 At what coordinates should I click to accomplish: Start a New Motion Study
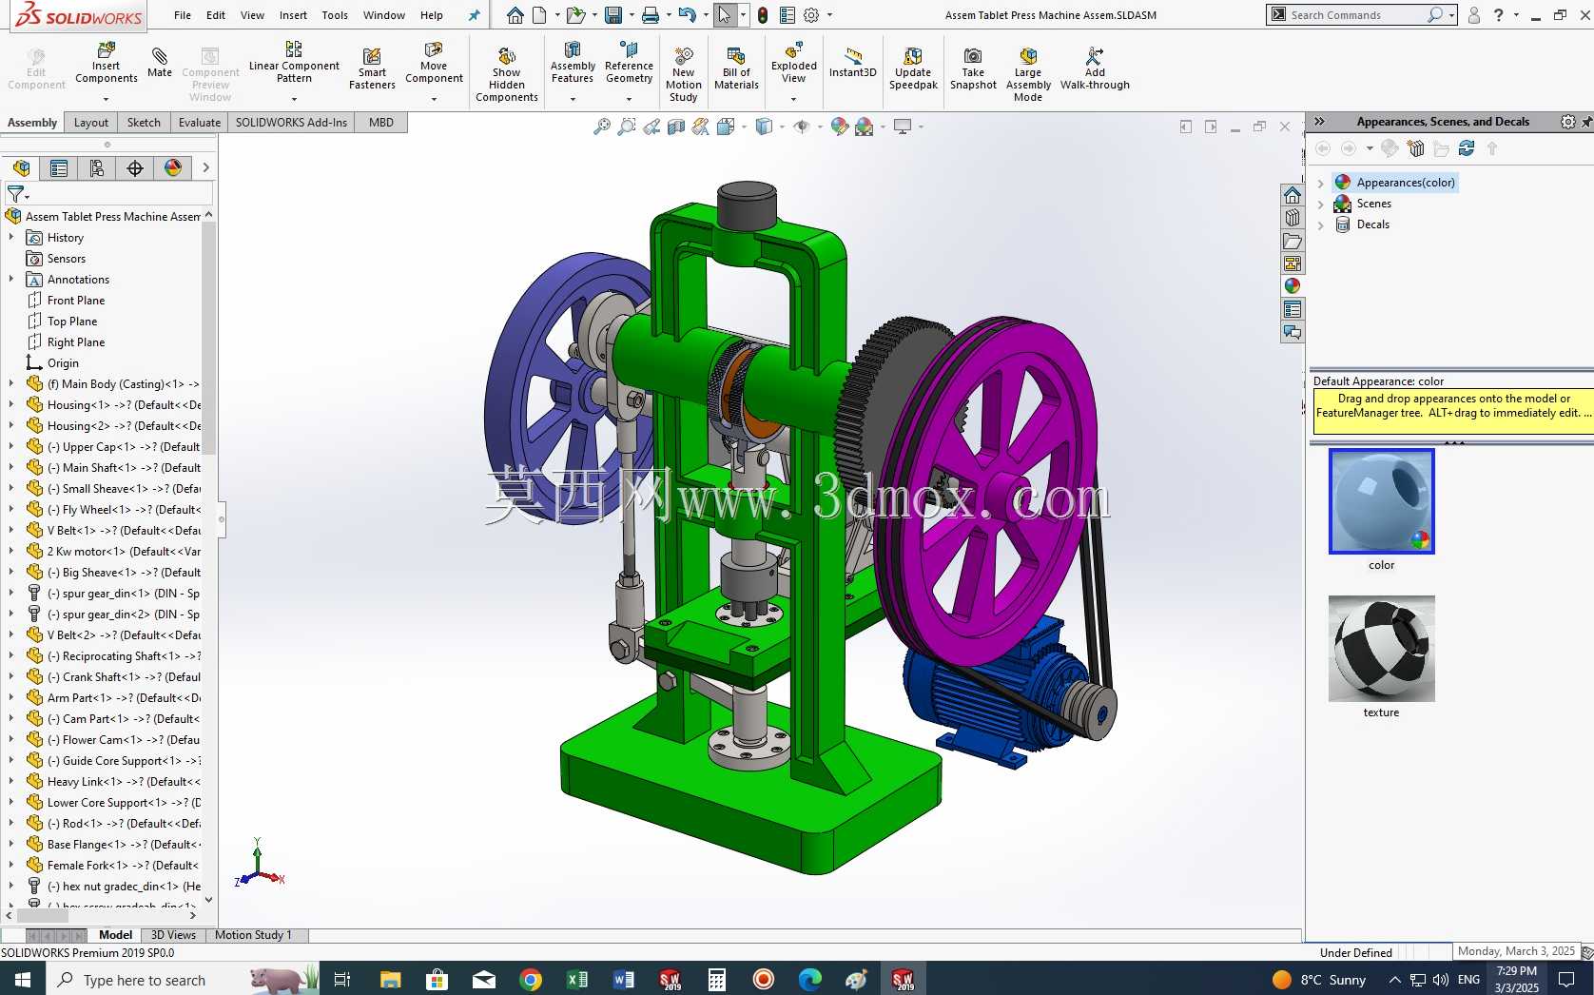point(684,74)
